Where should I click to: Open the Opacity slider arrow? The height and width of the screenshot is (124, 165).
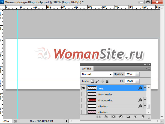[137, 74]
